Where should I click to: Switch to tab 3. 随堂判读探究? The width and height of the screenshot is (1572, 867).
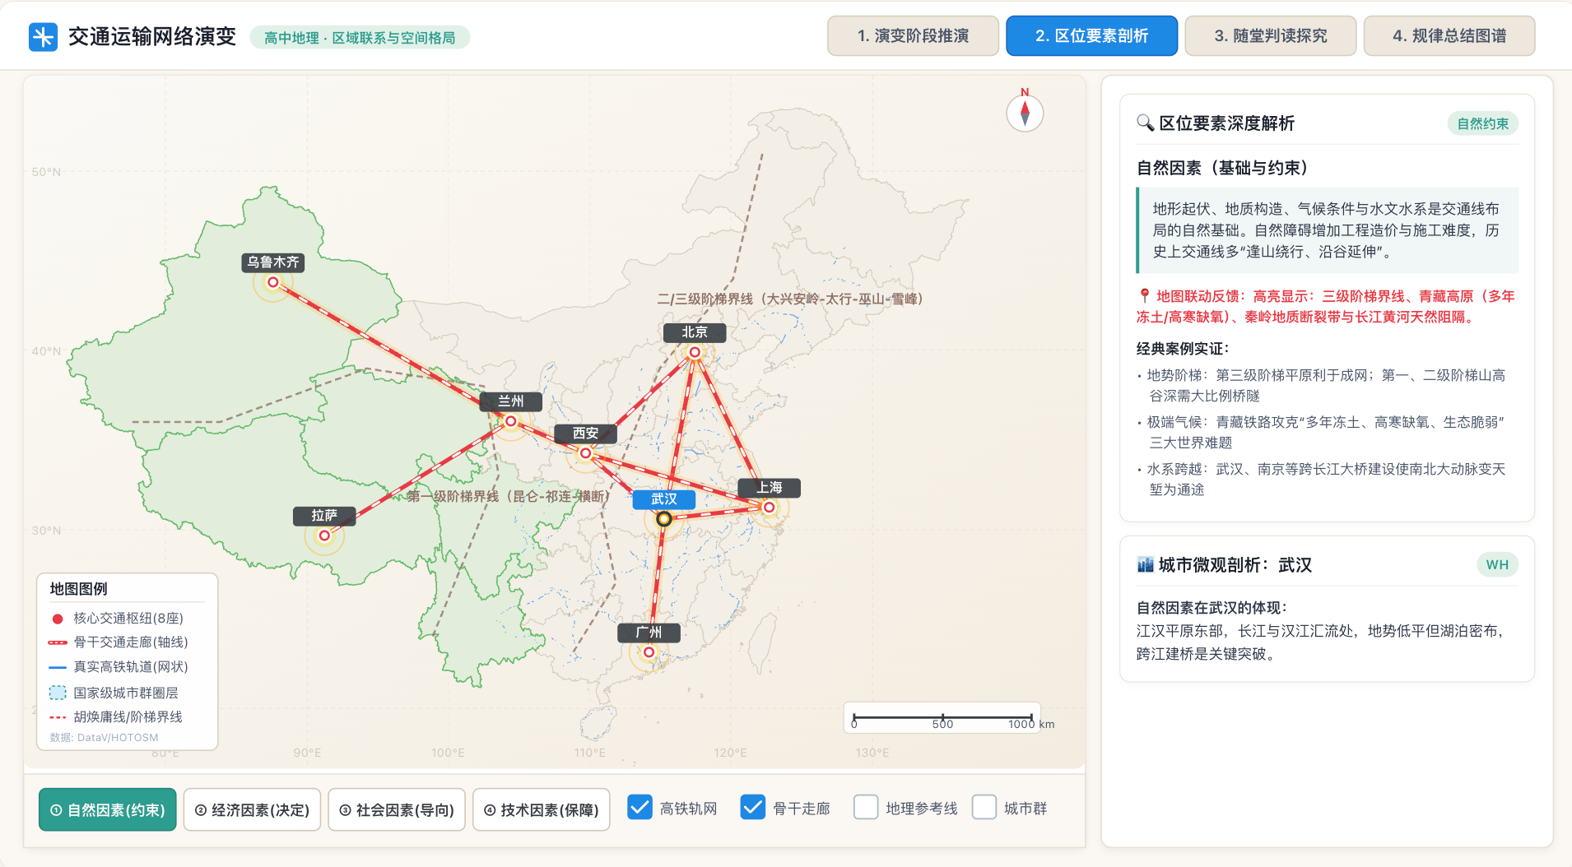pos(1270,36)
